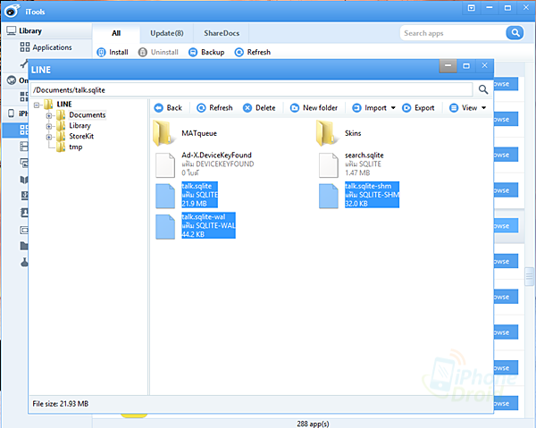
Task: Expand the Documents tree node
Action: pyautogui.click(x=49, y=115)
